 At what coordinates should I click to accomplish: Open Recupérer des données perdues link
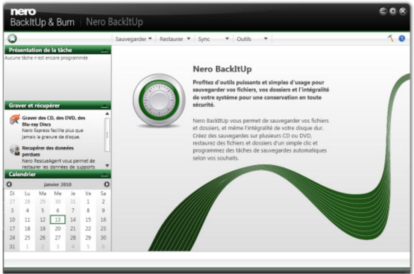click(x=48, y=151)
